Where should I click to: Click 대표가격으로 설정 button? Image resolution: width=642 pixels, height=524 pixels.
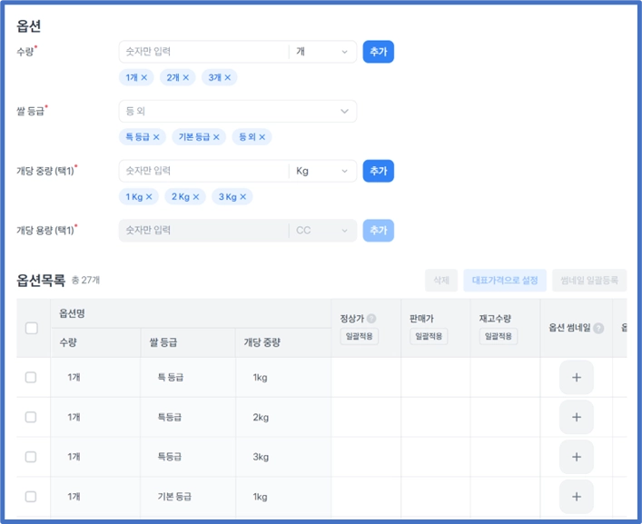click(505, 281)
